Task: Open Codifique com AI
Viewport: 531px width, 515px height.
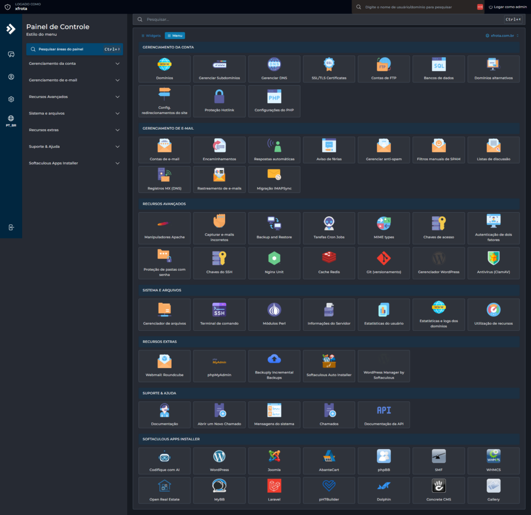Action: (x=164, y=461)
